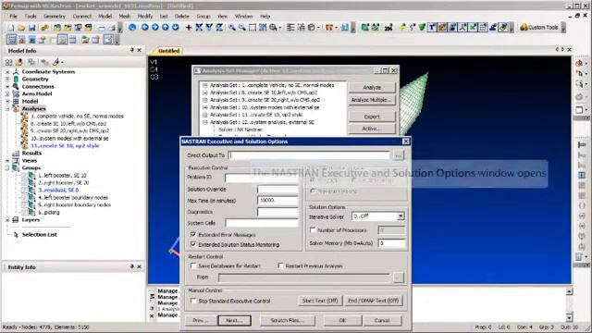Close the Untitled view tab area
Image resolution: width=592 pixels, height=333 pixels.
[x=570, y=49]
